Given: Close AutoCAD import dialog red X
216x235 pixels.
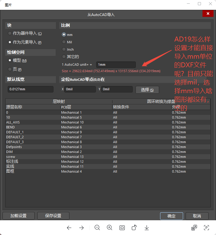Looking at the screenshot, I should [x=208, y=14].
